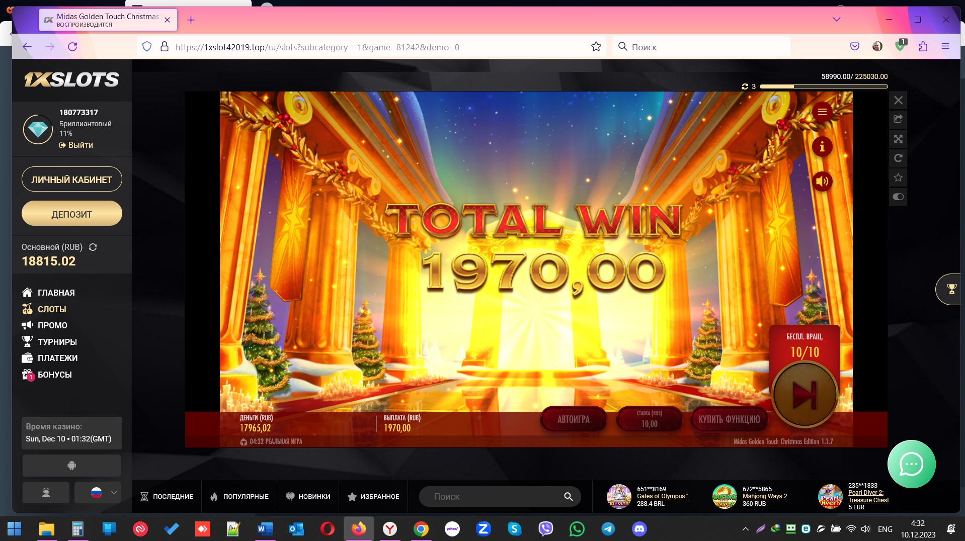Click Gates of Olympus thumbnail

coord(619,496)
